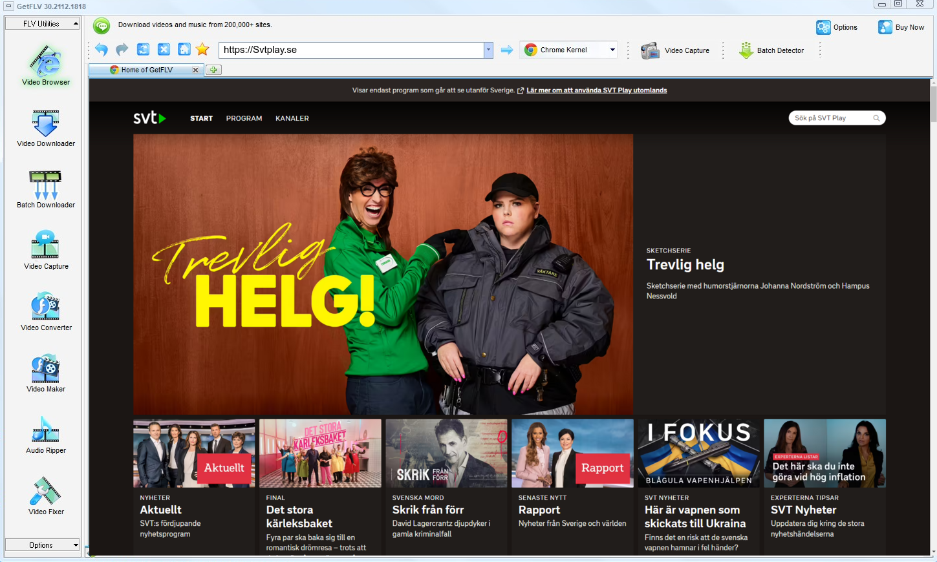This screenshot has height=562, width=937.
Task: Open Video Capture from the left sidebar
Action: tap(46, 251)
